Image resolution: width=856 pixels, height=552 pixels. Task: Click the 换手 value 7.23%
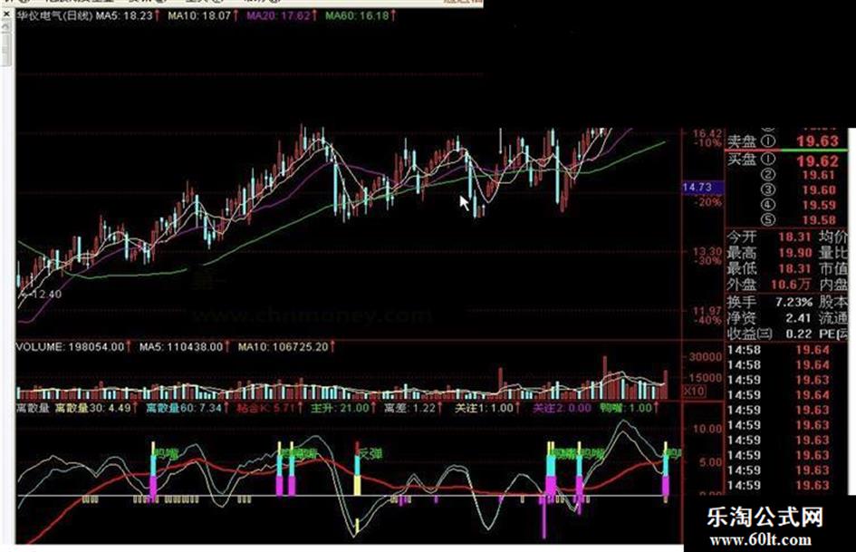(793, 302)
